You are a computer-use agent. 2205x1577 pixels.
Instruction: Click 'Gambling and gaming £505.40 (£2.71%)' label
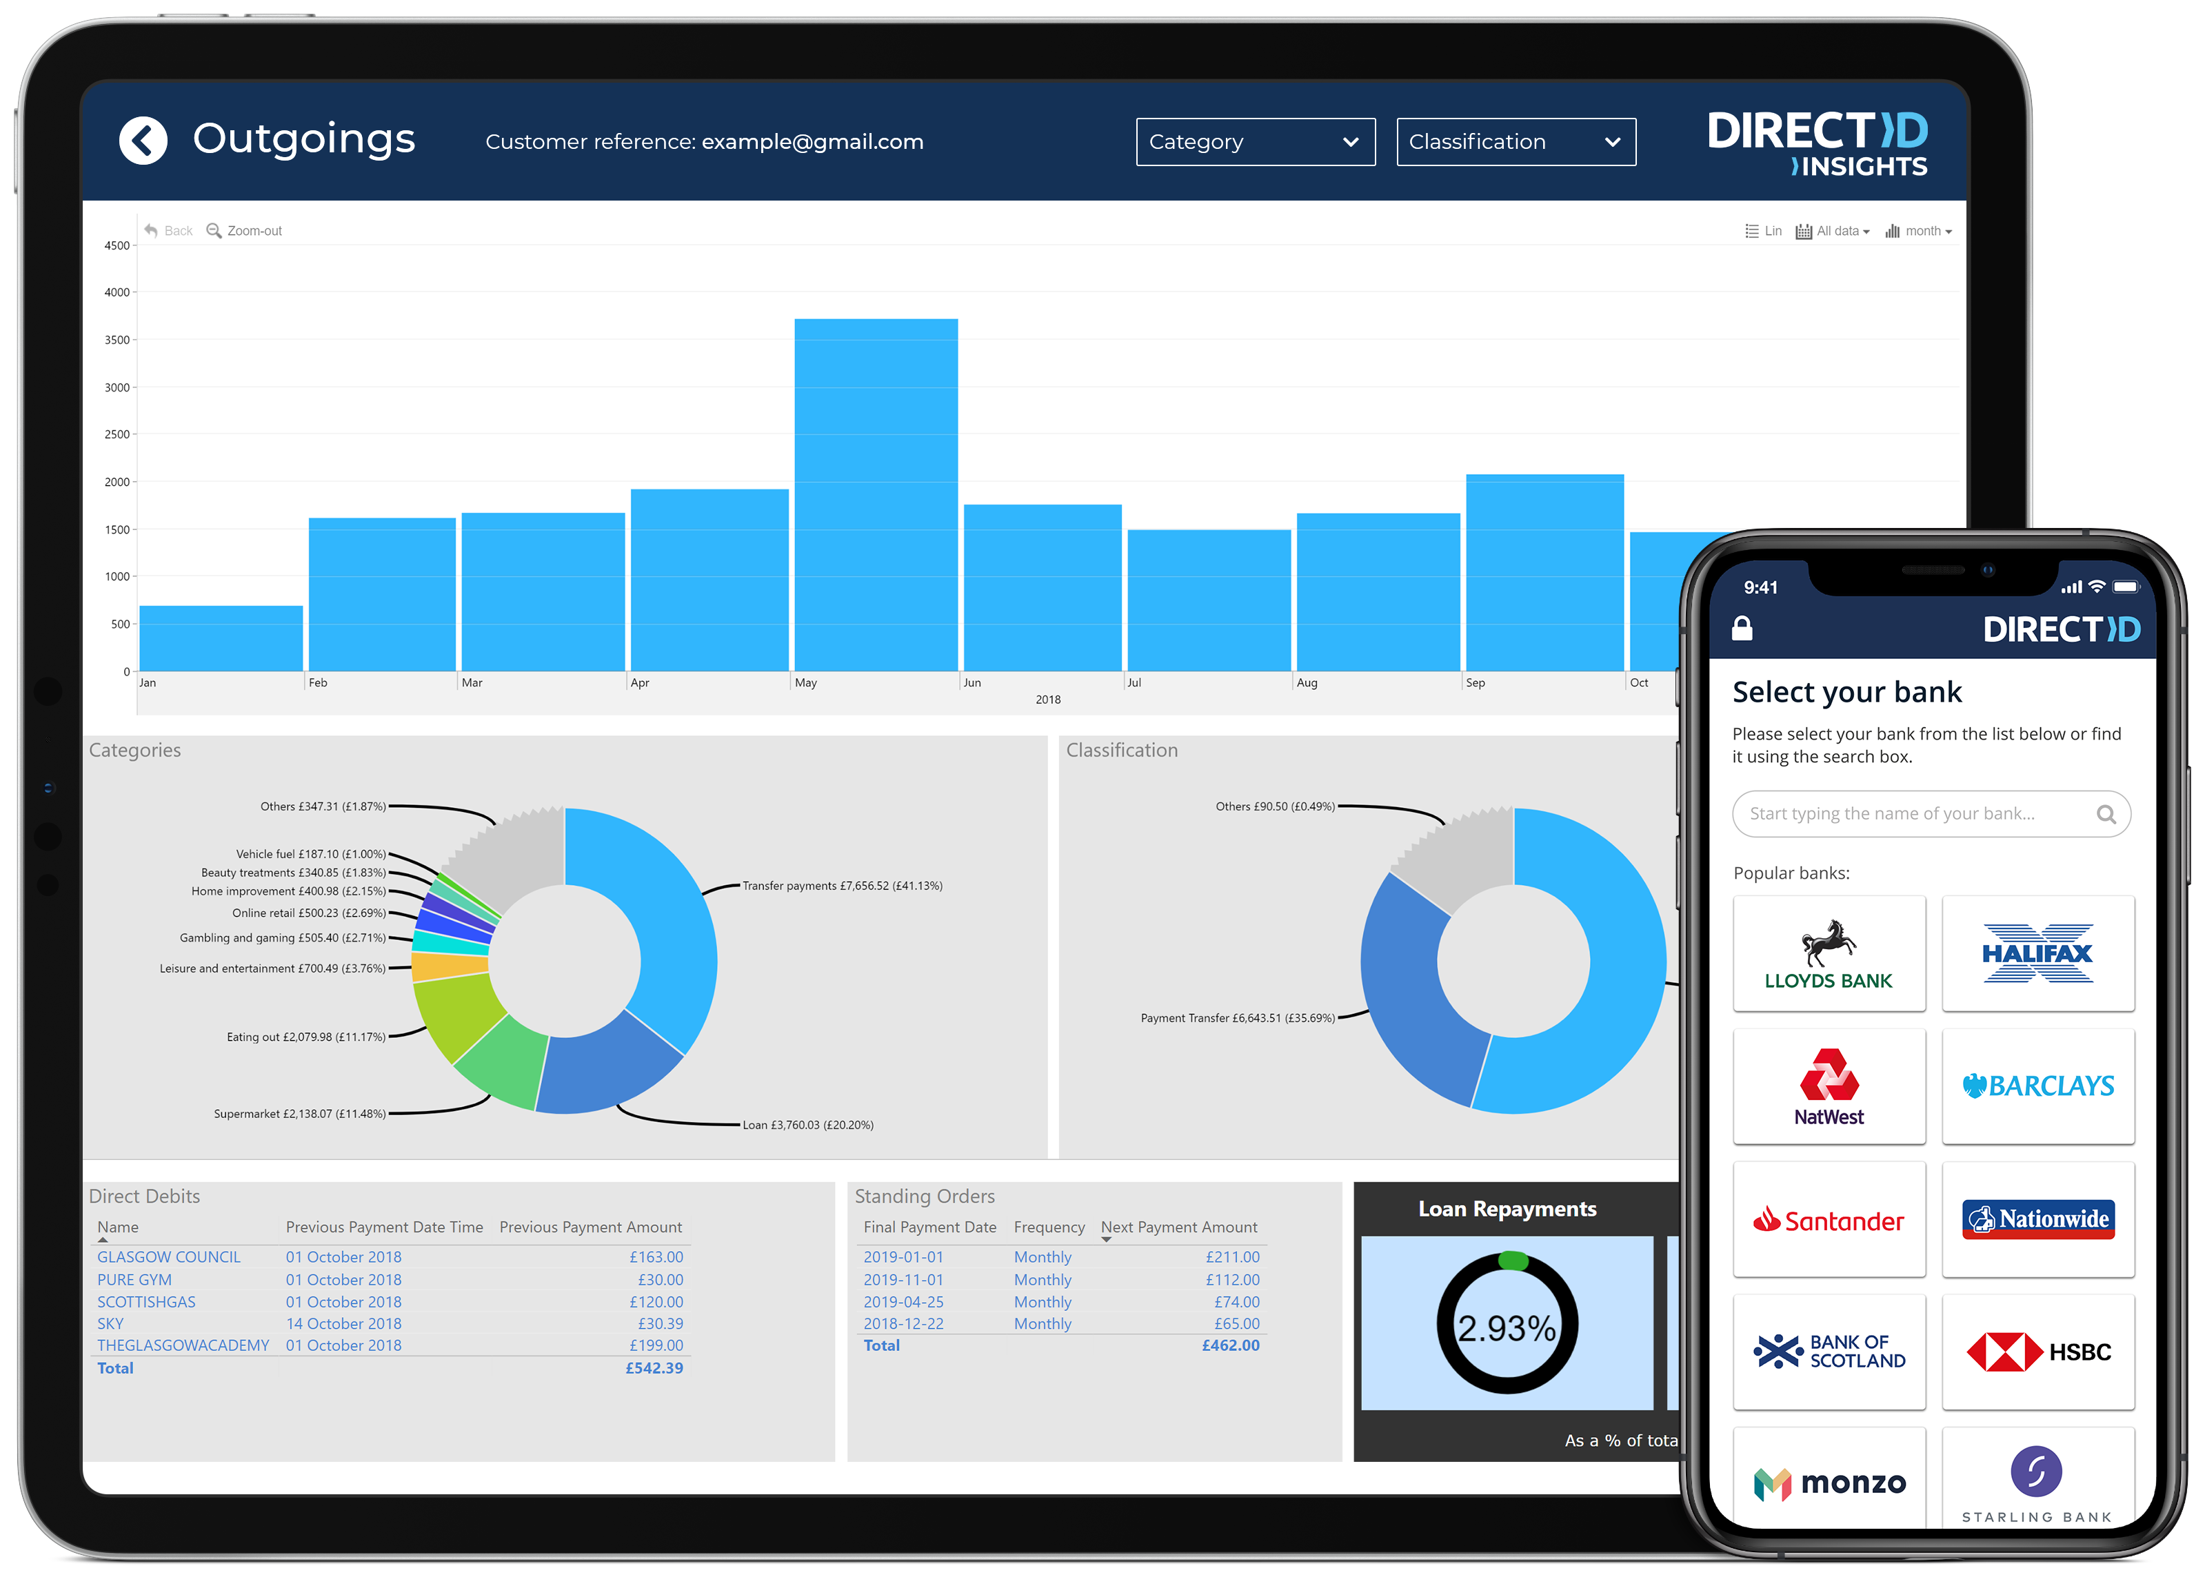coord(283,938)
